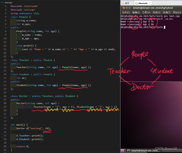This screenshot has width=182, height=153.
Task: Click the C++ file icon on the test.cpp tab
Action: point(2,2)
